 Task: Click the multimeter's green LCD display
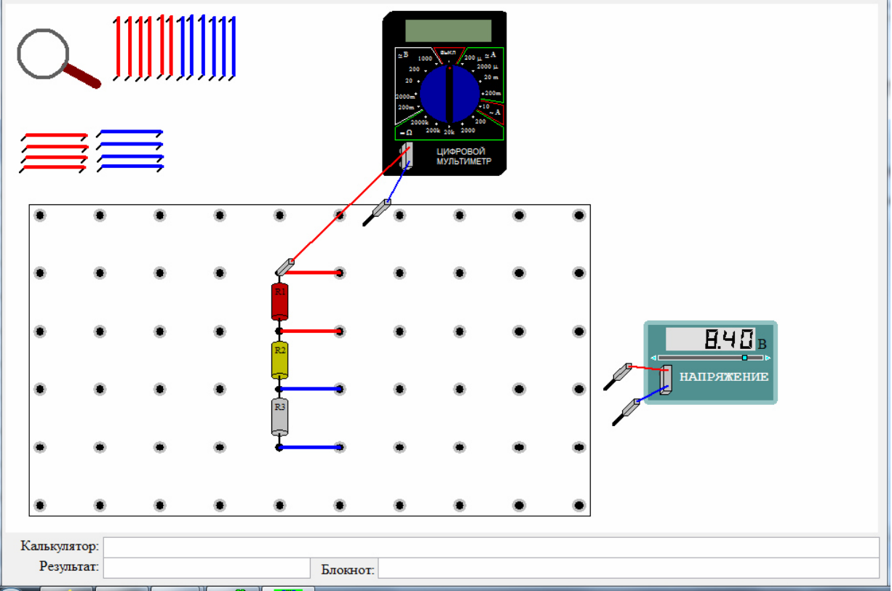[447, 31]
